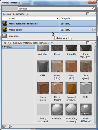
Task: Select Měď s fijalovýma tečičkama material row
Action: click(49, 24)
